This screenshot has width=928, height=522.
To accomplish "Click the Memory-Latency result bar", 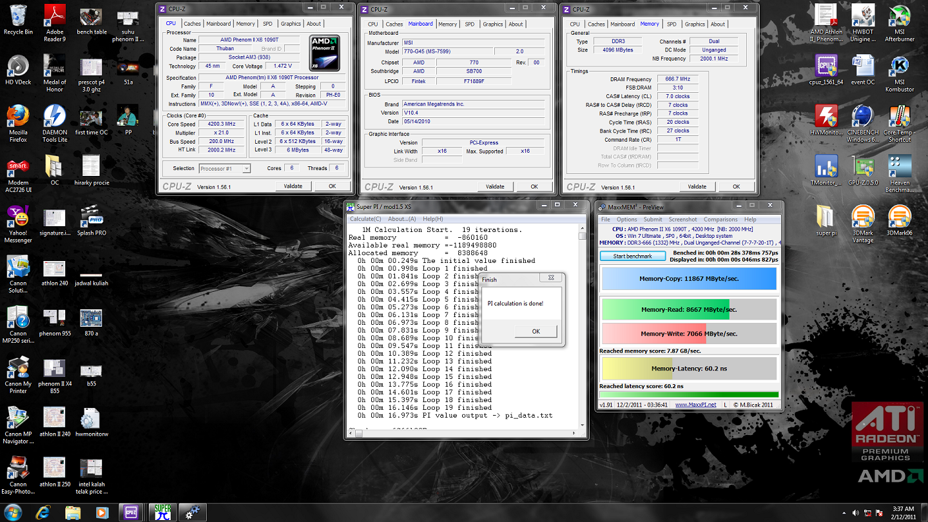I will click(688, 369).
